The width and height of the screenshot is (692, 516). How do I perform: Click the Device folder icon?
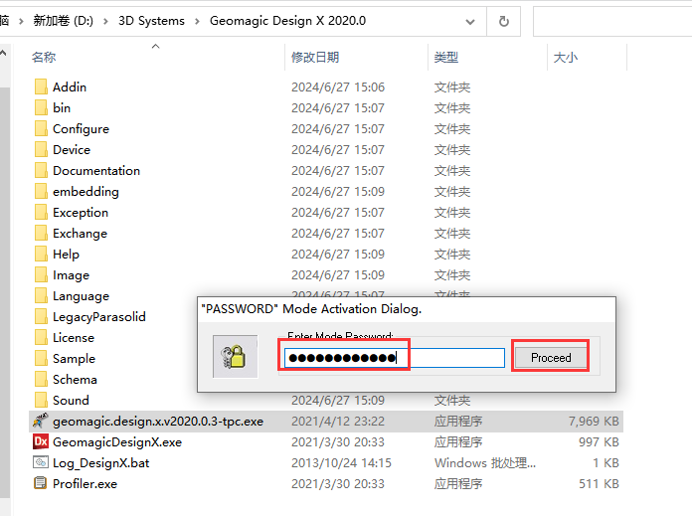pyautogui.click(x=41, y=150)
